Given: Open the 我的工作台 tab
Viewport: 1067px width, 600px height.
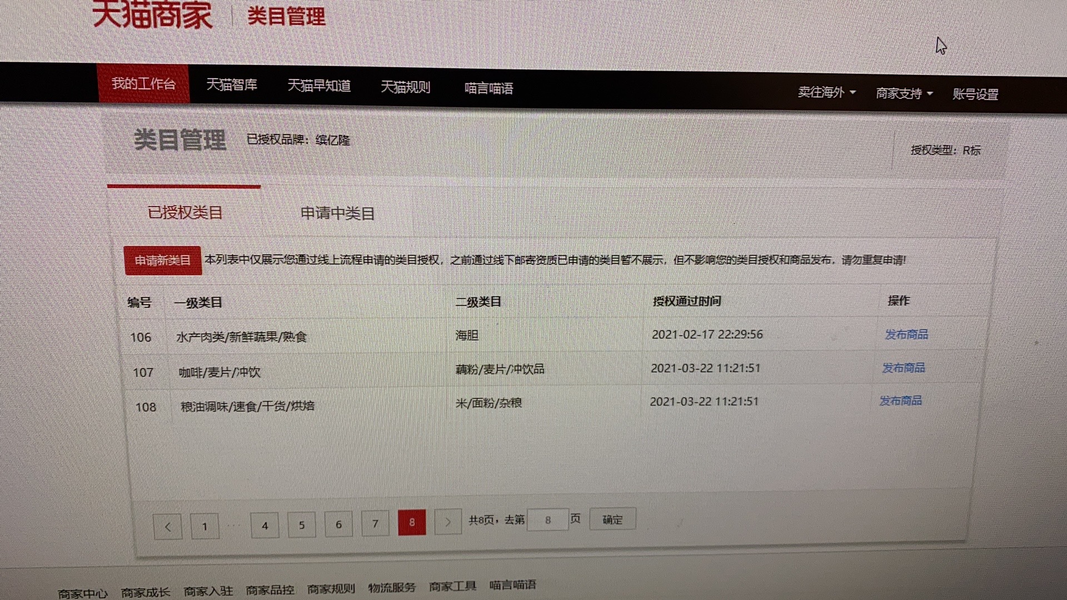Looking at the screenshot, I should (x=143, y=84).
